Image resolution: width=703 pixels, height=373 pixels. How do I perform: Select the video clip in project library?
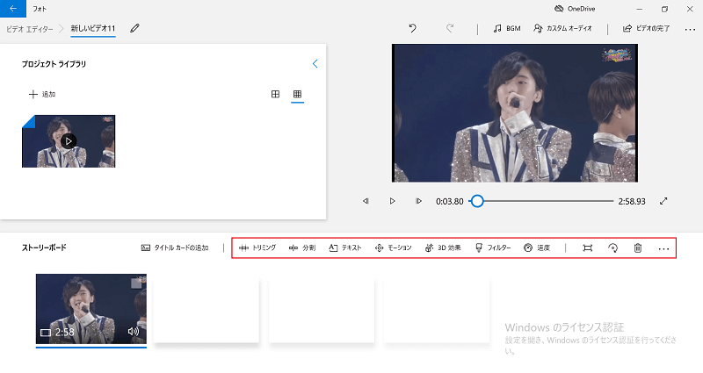69,141
